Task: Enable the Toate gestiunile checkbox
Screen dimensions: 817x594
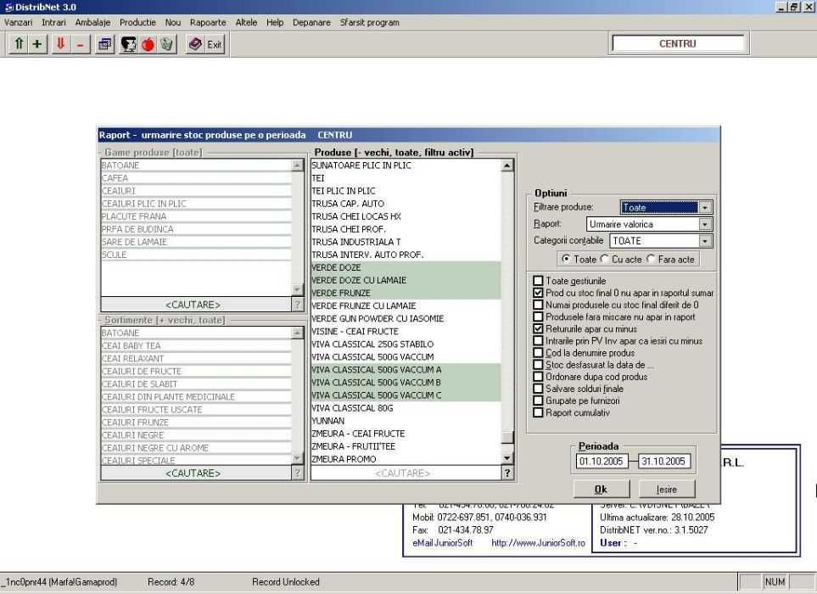Action: click(538, 281)
